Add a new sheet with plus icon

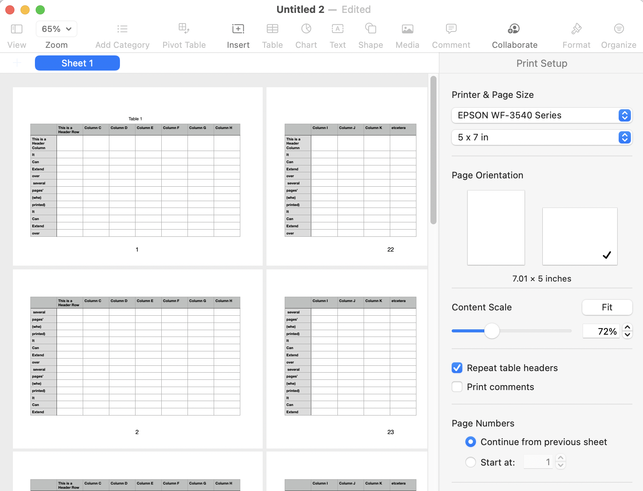[x=17, y=63]
